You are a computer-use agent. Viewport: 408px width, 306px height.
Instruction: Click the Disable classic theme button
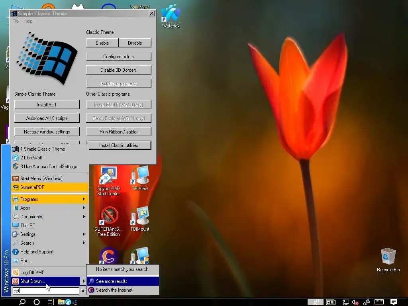click(x=135, y=43)
